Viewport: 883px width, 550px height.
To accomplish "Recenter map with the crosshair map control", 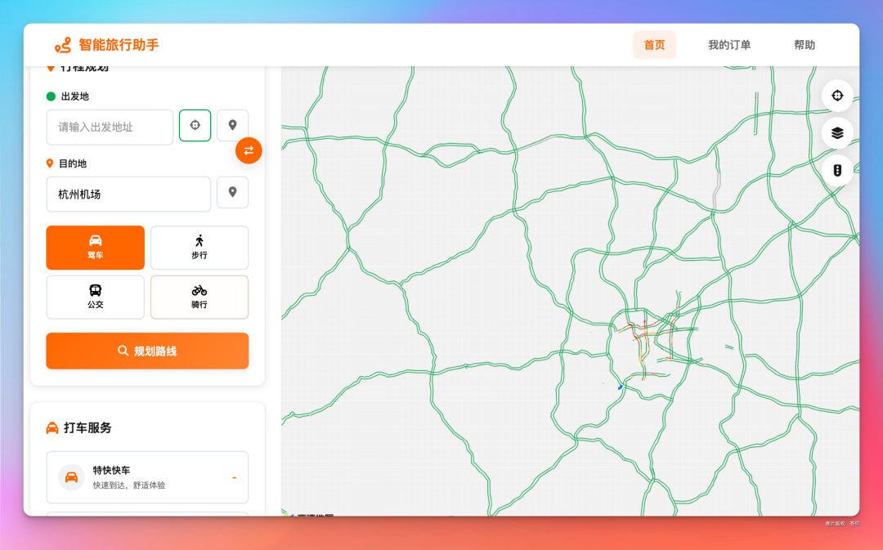I will [837, 96].
